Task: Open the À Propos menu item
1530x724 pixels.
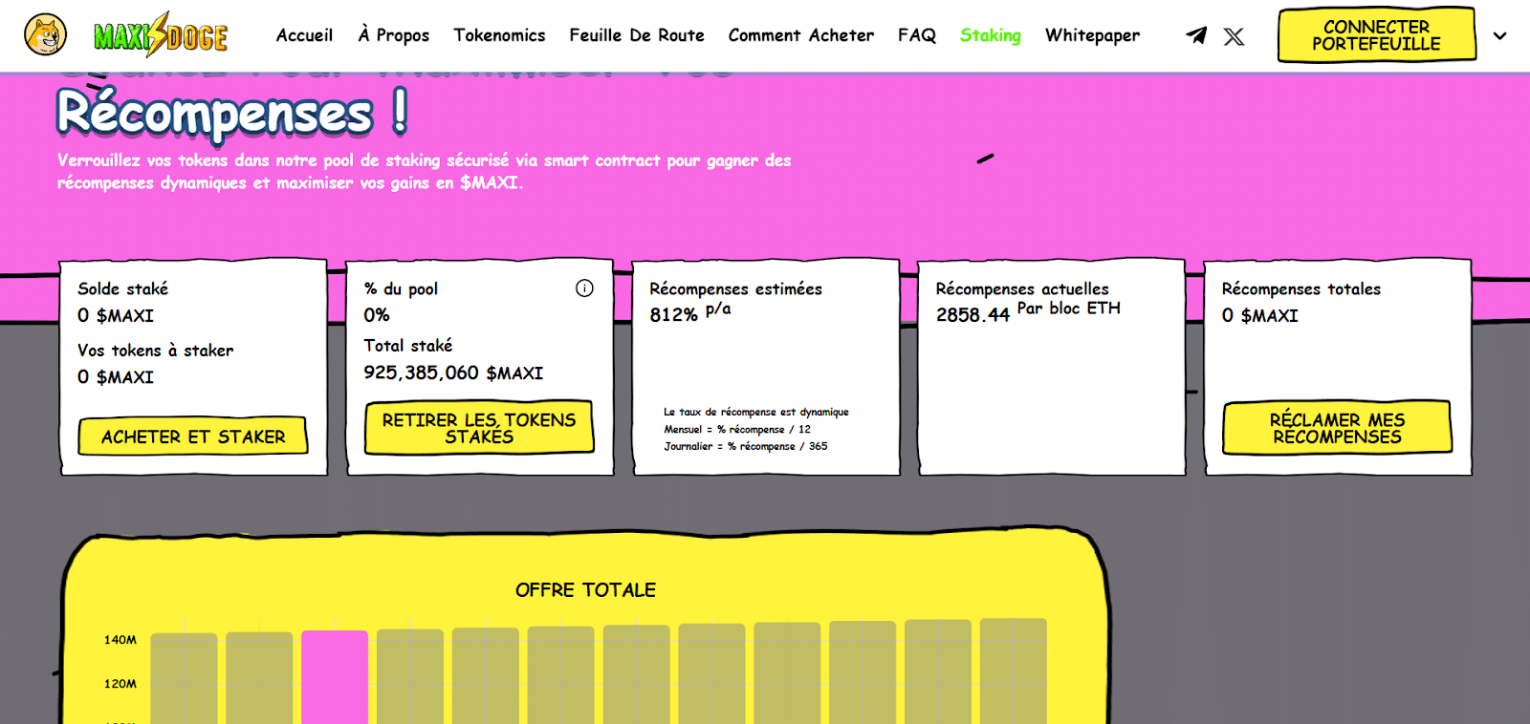Action: tap(393, 35)
